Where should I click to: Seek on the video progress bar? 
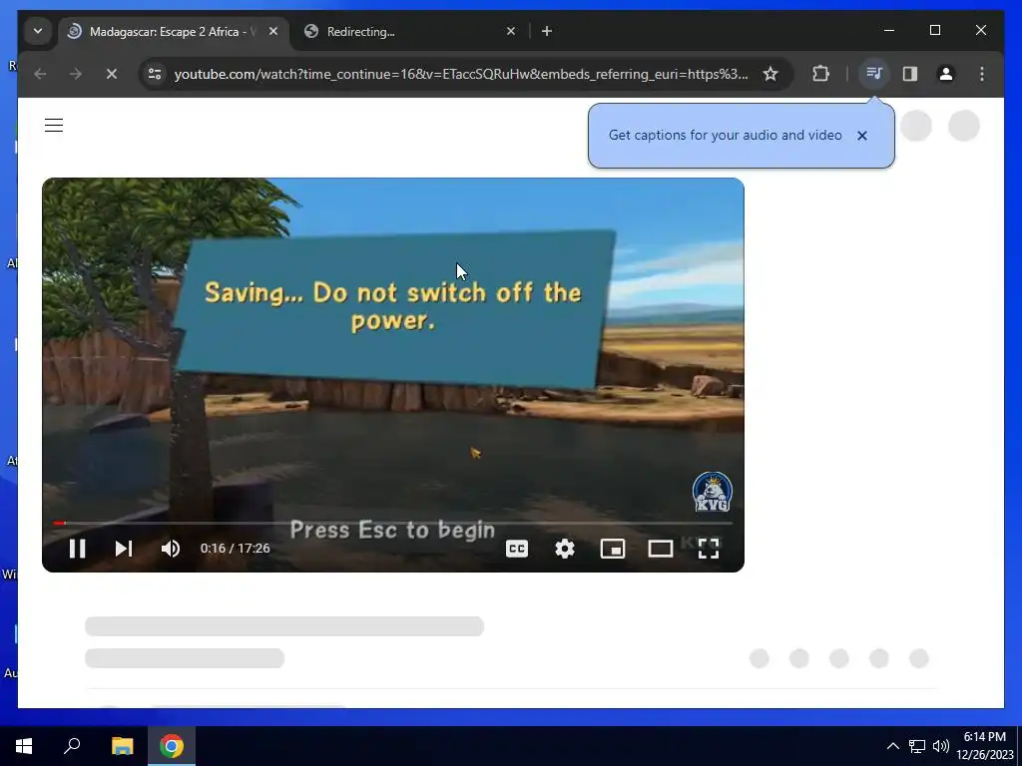point(393,523)
